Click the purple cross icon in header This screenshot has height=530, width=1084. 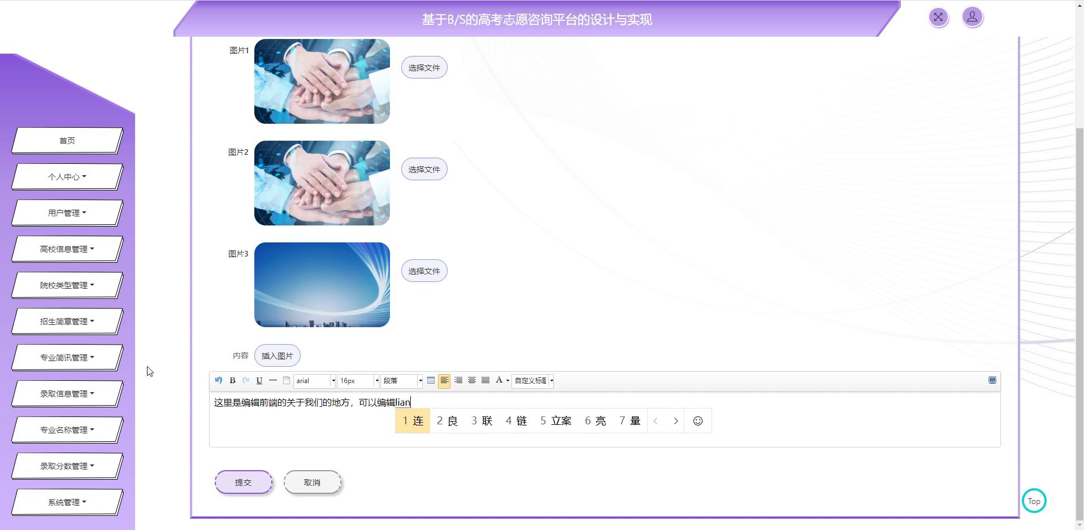coord(938,17)
